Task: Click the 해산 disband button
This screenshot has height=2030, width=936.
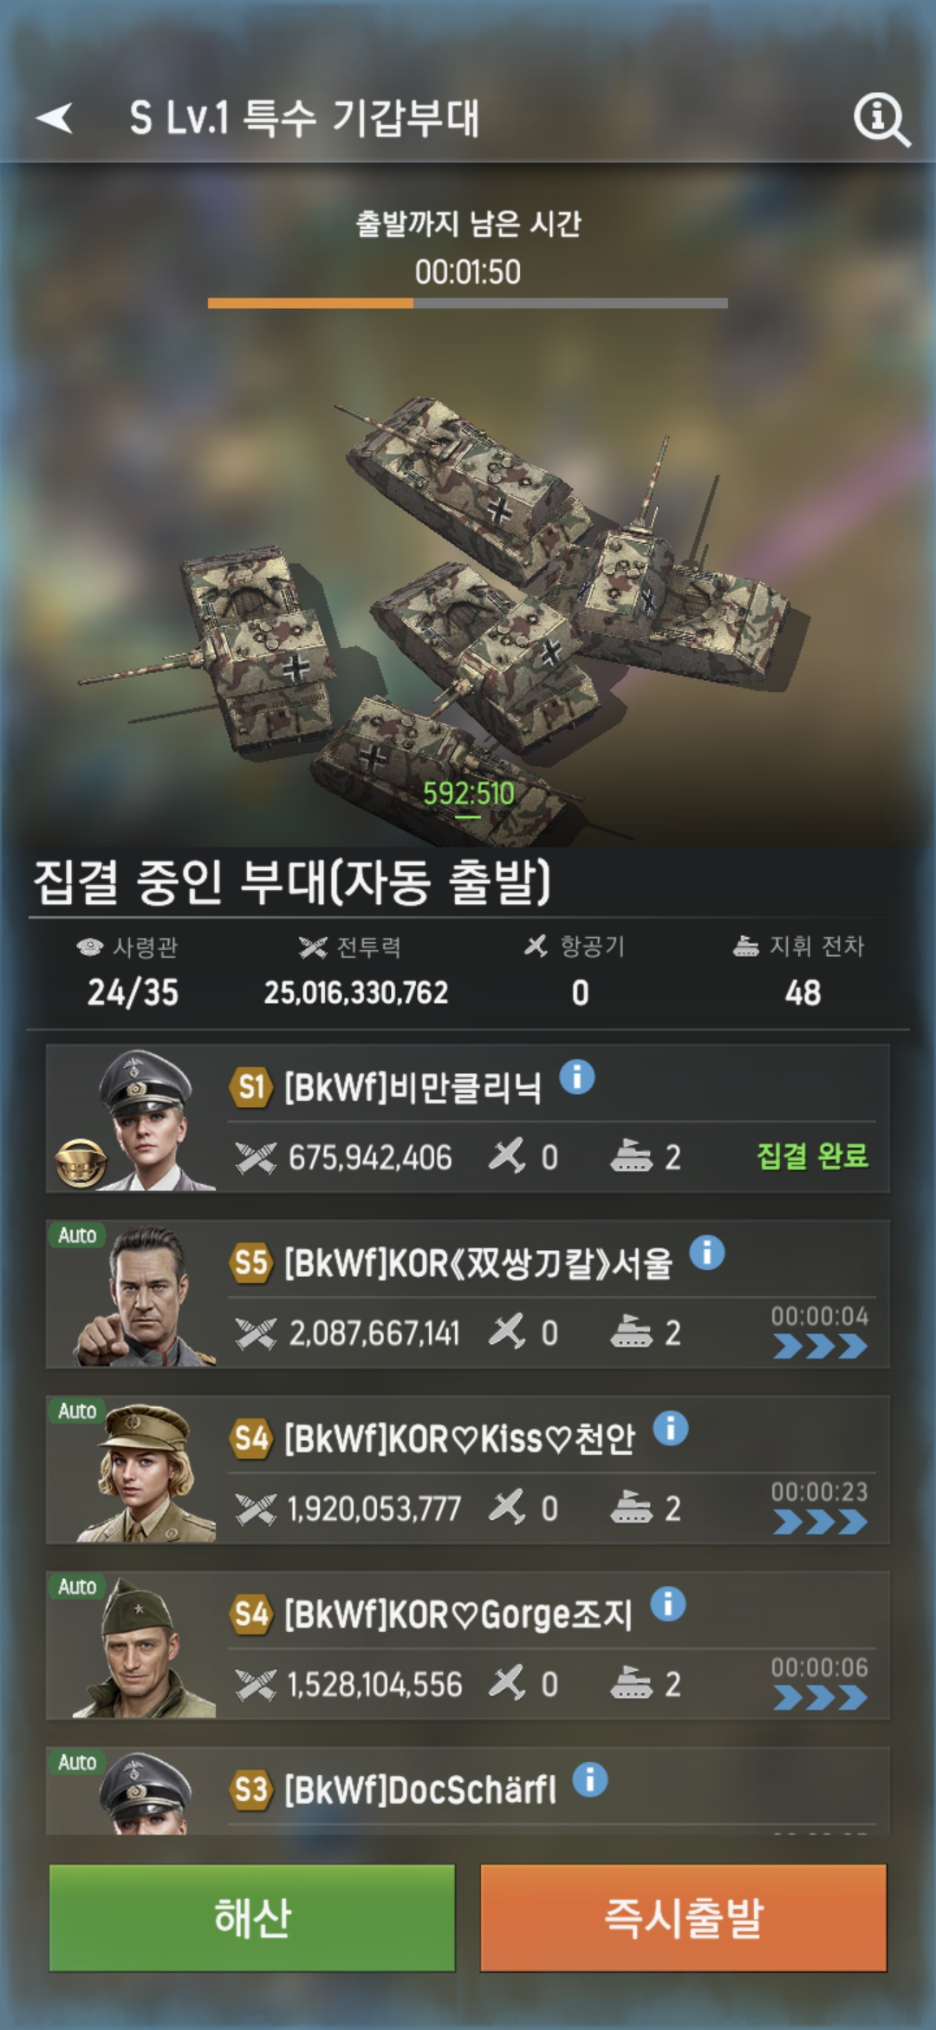Action: pos(252,1917)
